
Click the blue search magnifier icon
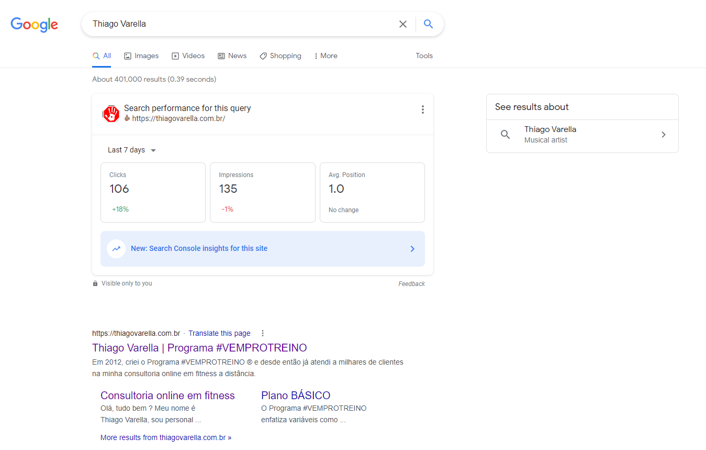click(428, 24)
